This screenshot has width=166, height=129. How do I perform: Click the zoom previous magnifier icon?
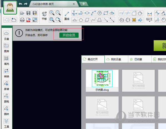[x=58, y=20]
